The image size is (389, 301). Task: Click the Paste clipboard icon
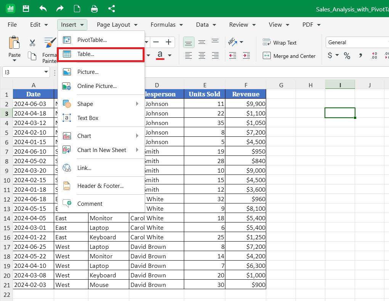coord(14,42)
